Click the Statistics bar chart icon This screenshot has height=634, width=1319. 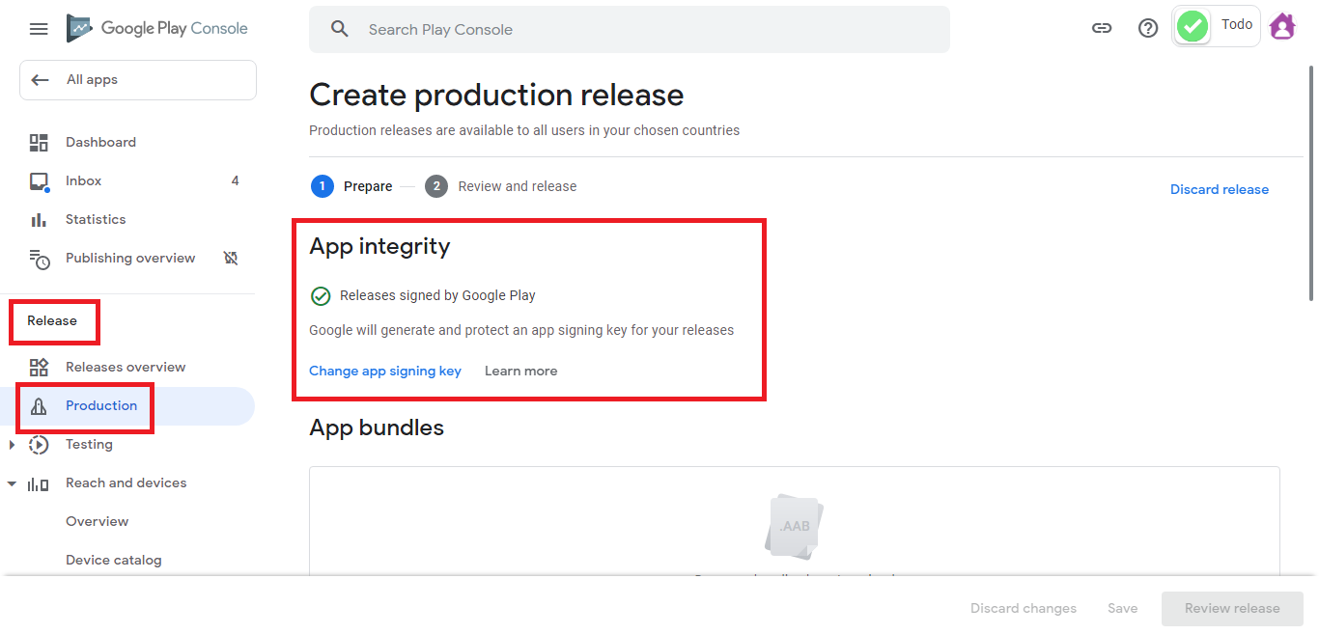pos(39,220)
